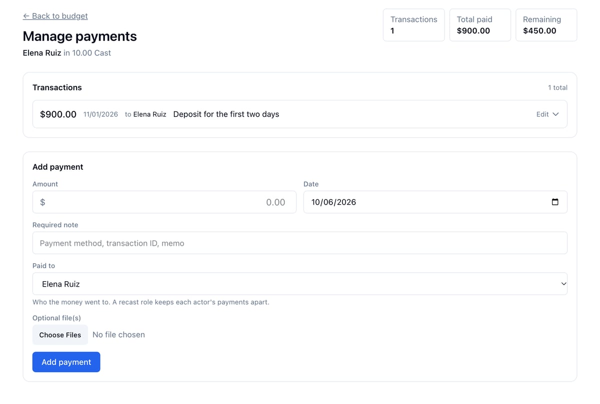Click the Manage payments heading
This screenshot has height=404, width=600.
click(80, 36)
